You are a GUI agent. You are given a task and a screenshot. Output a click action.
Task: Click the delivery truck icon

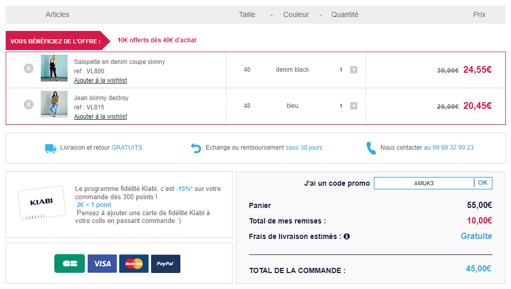[x=51, y=149]
